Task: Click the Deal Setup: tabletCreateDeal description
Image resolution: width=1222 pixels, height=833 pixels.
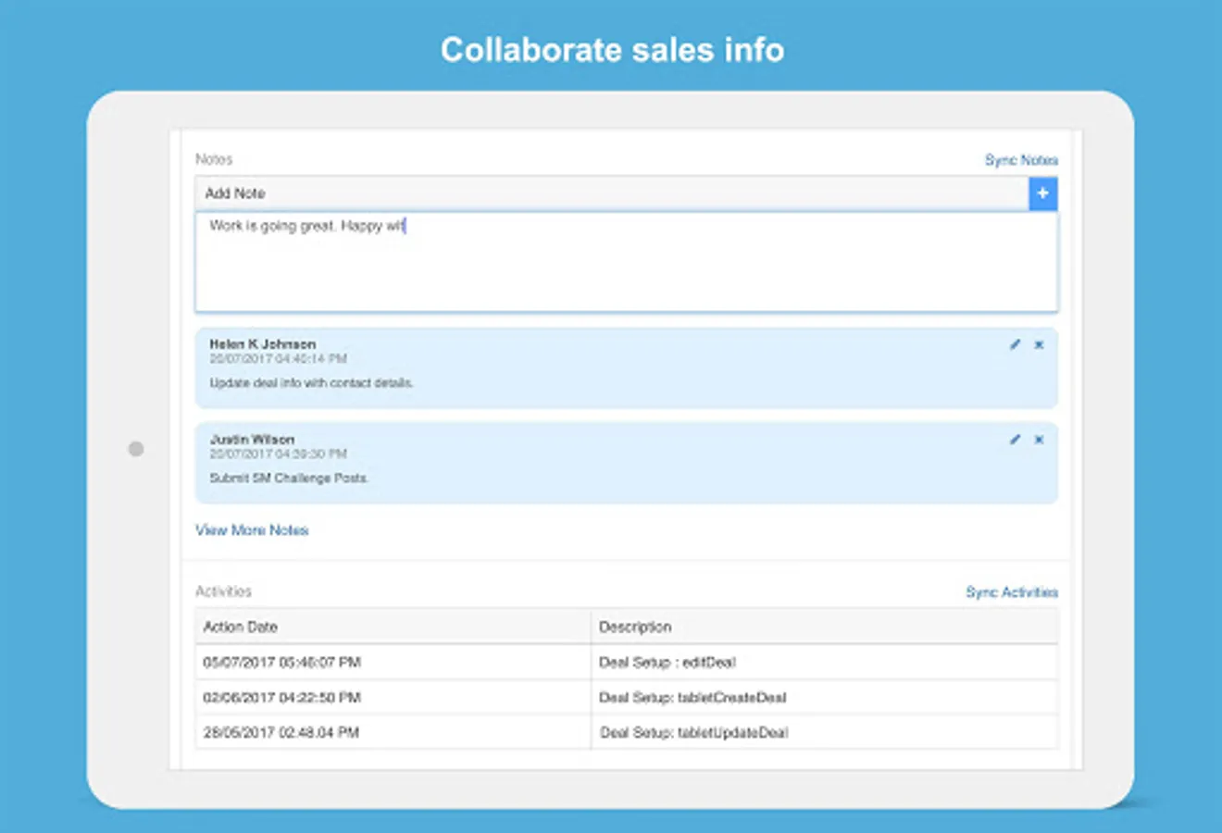Action: tap(692, 698)
